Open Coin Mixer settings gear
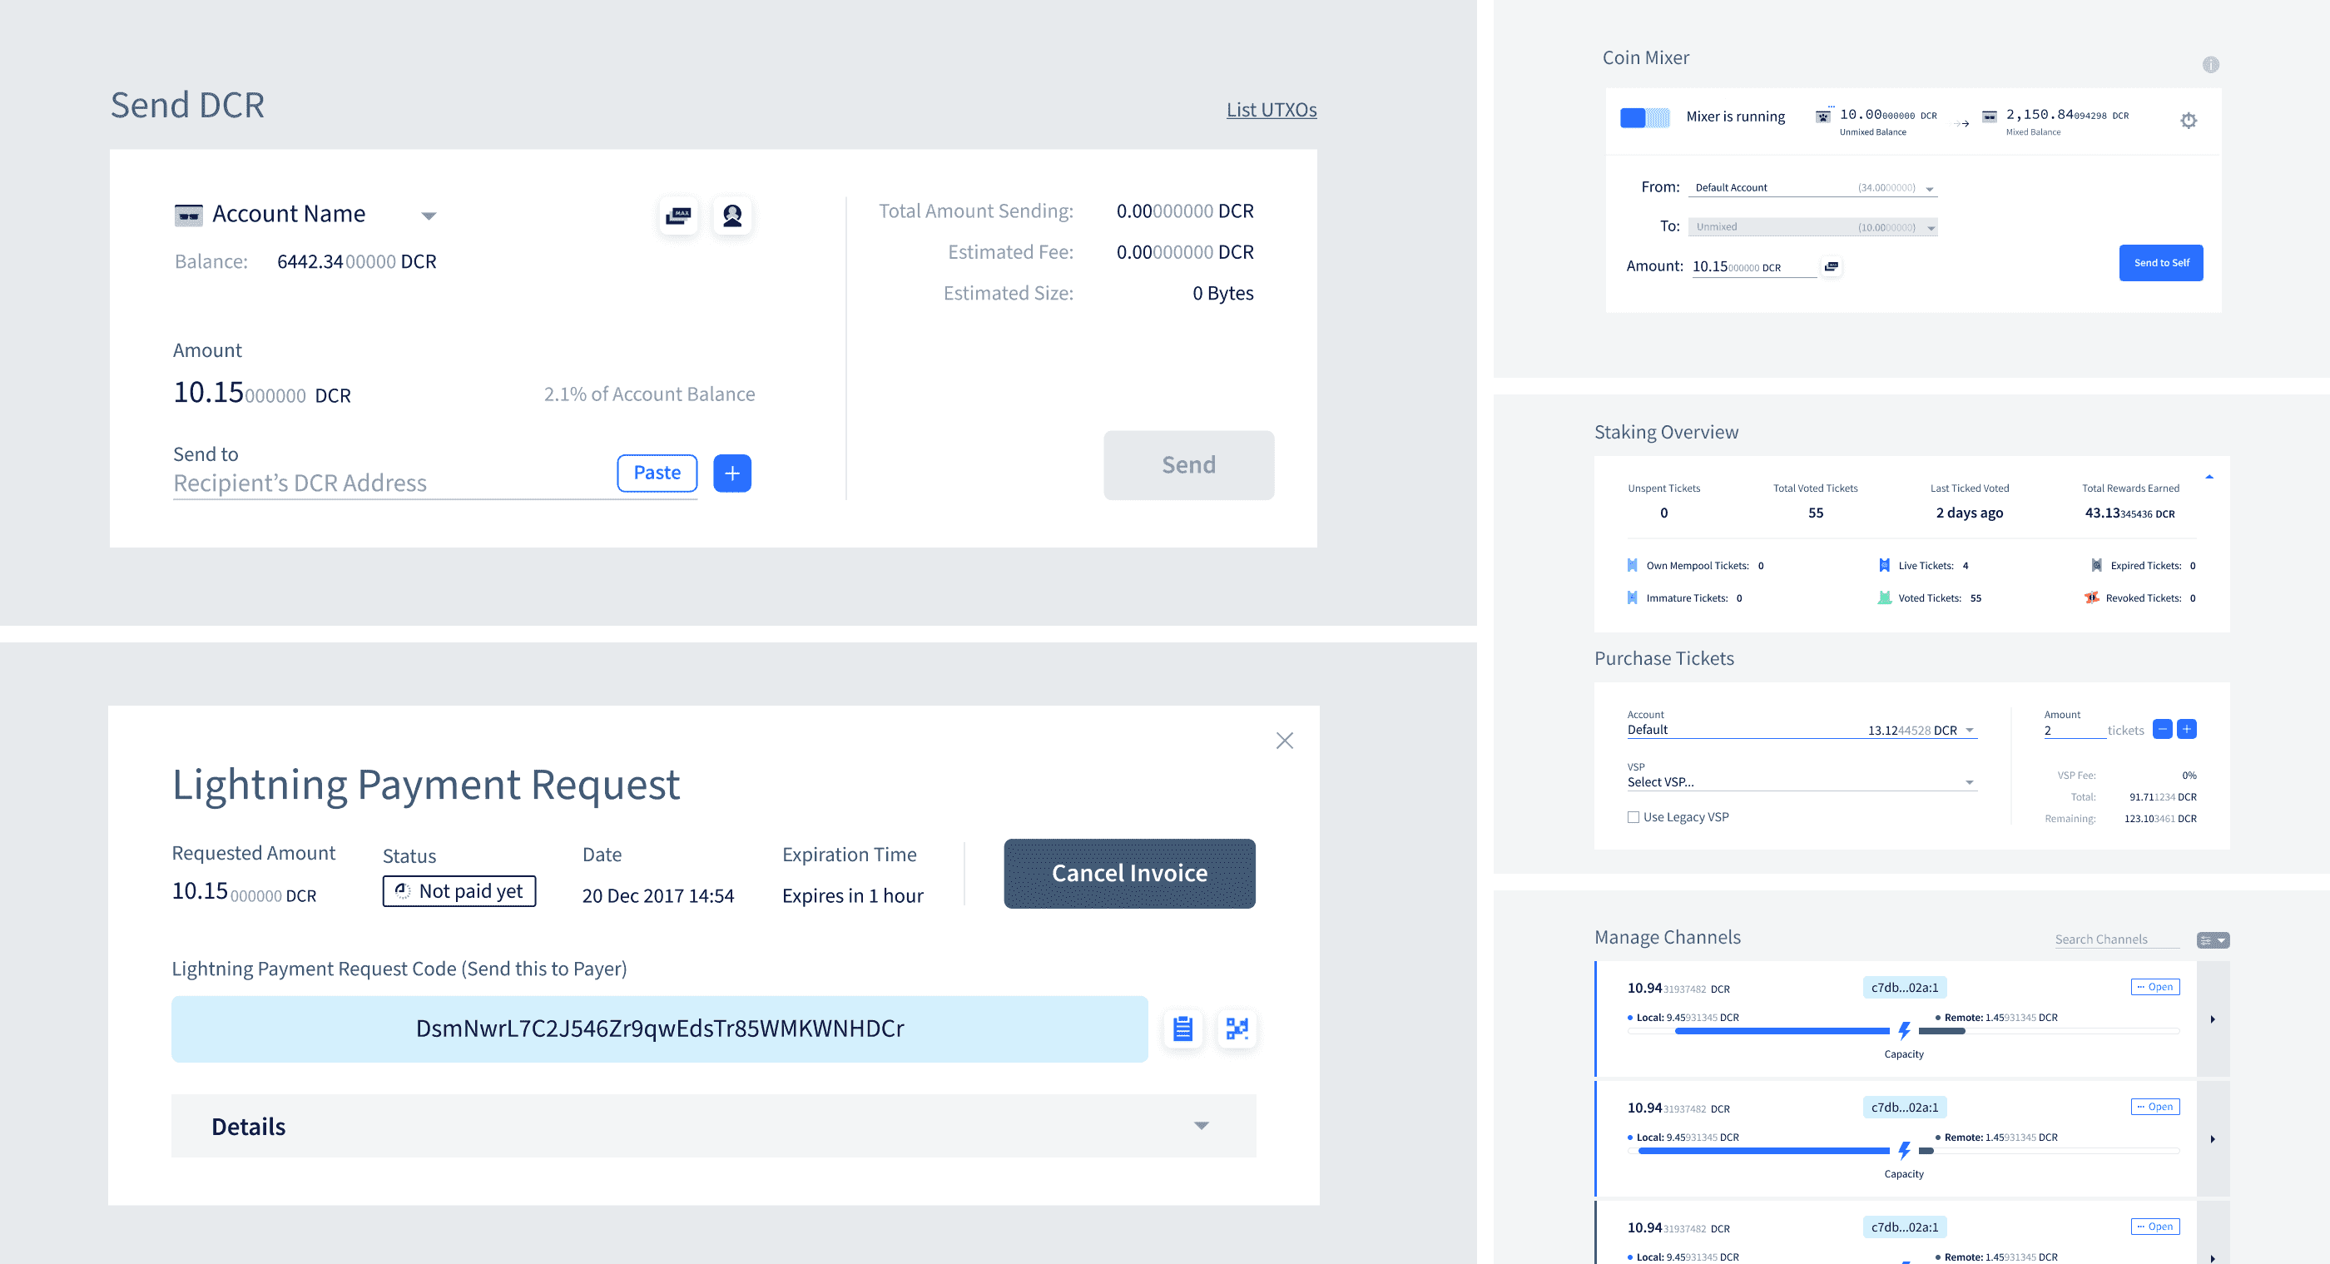Viewport: 2330px width, 1264px height. pos(2188,121)
